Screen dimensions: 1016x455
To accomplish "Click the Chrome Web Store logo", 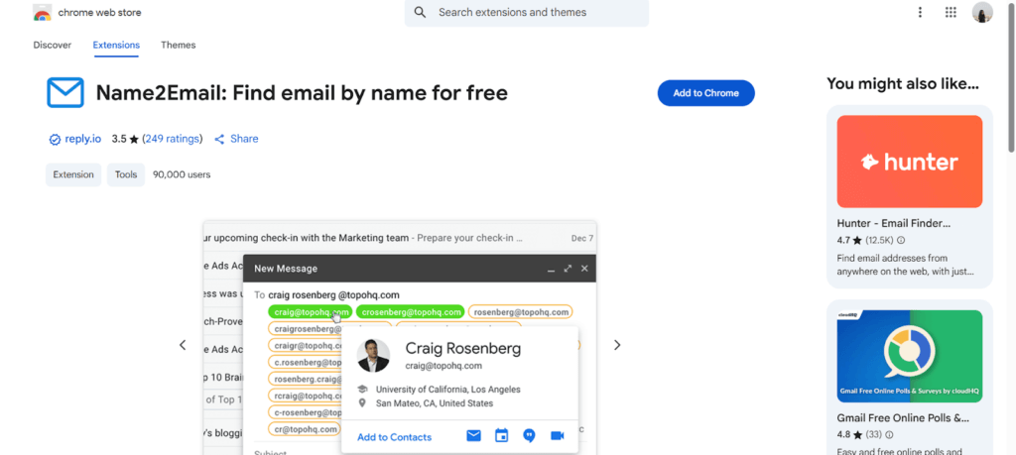I will click(x=42, y=12).
